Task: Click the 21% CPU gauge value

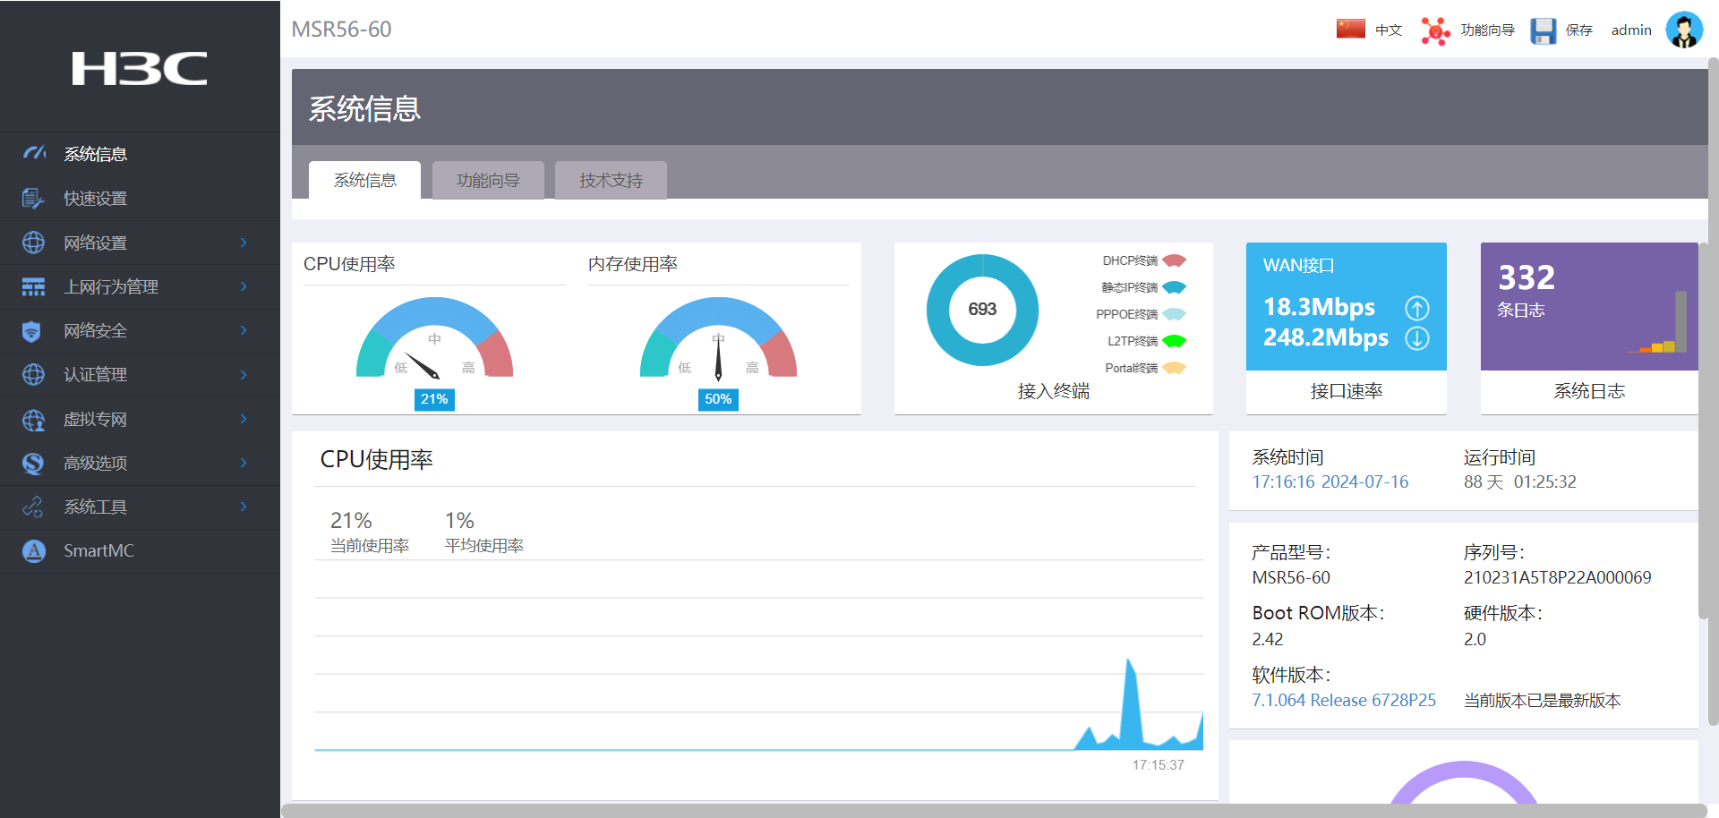Action: coord(434,399)
